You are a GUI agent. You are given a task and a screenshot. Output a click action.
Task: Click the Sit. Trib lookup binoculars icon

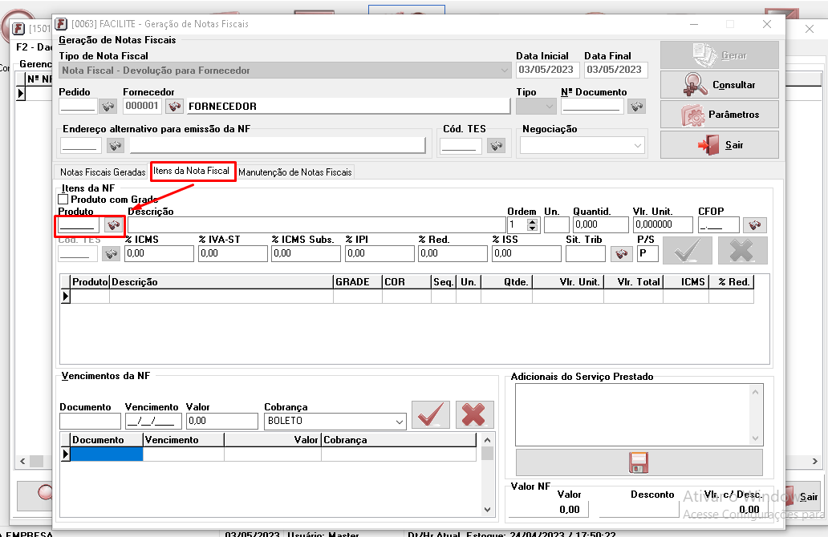621,254
